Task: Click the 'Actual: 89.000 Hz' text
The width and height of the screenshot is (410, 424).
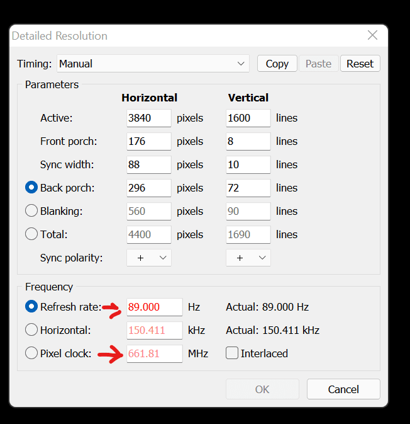Action: [267, 307]
